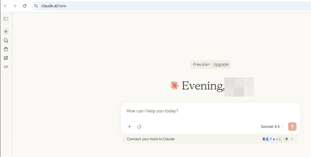This screenshot has width=311, height=157.
Task: Click the browser back arrow
Action: pos(6,6)
